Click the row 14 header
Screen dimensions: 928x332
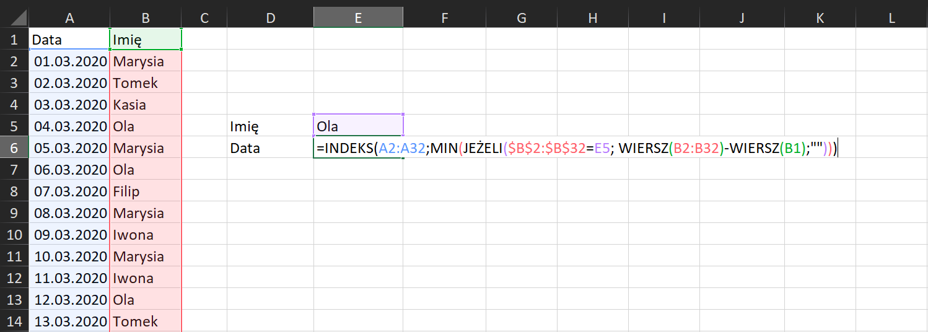pos(14,321)
